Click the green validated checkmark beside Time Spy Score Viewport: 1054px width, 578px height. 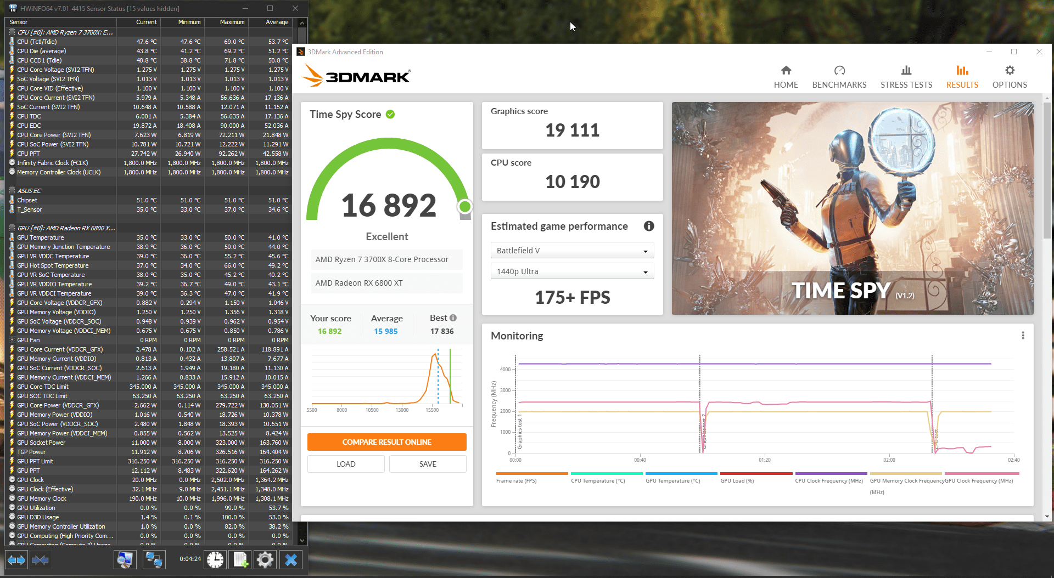[x=390, y=114]
